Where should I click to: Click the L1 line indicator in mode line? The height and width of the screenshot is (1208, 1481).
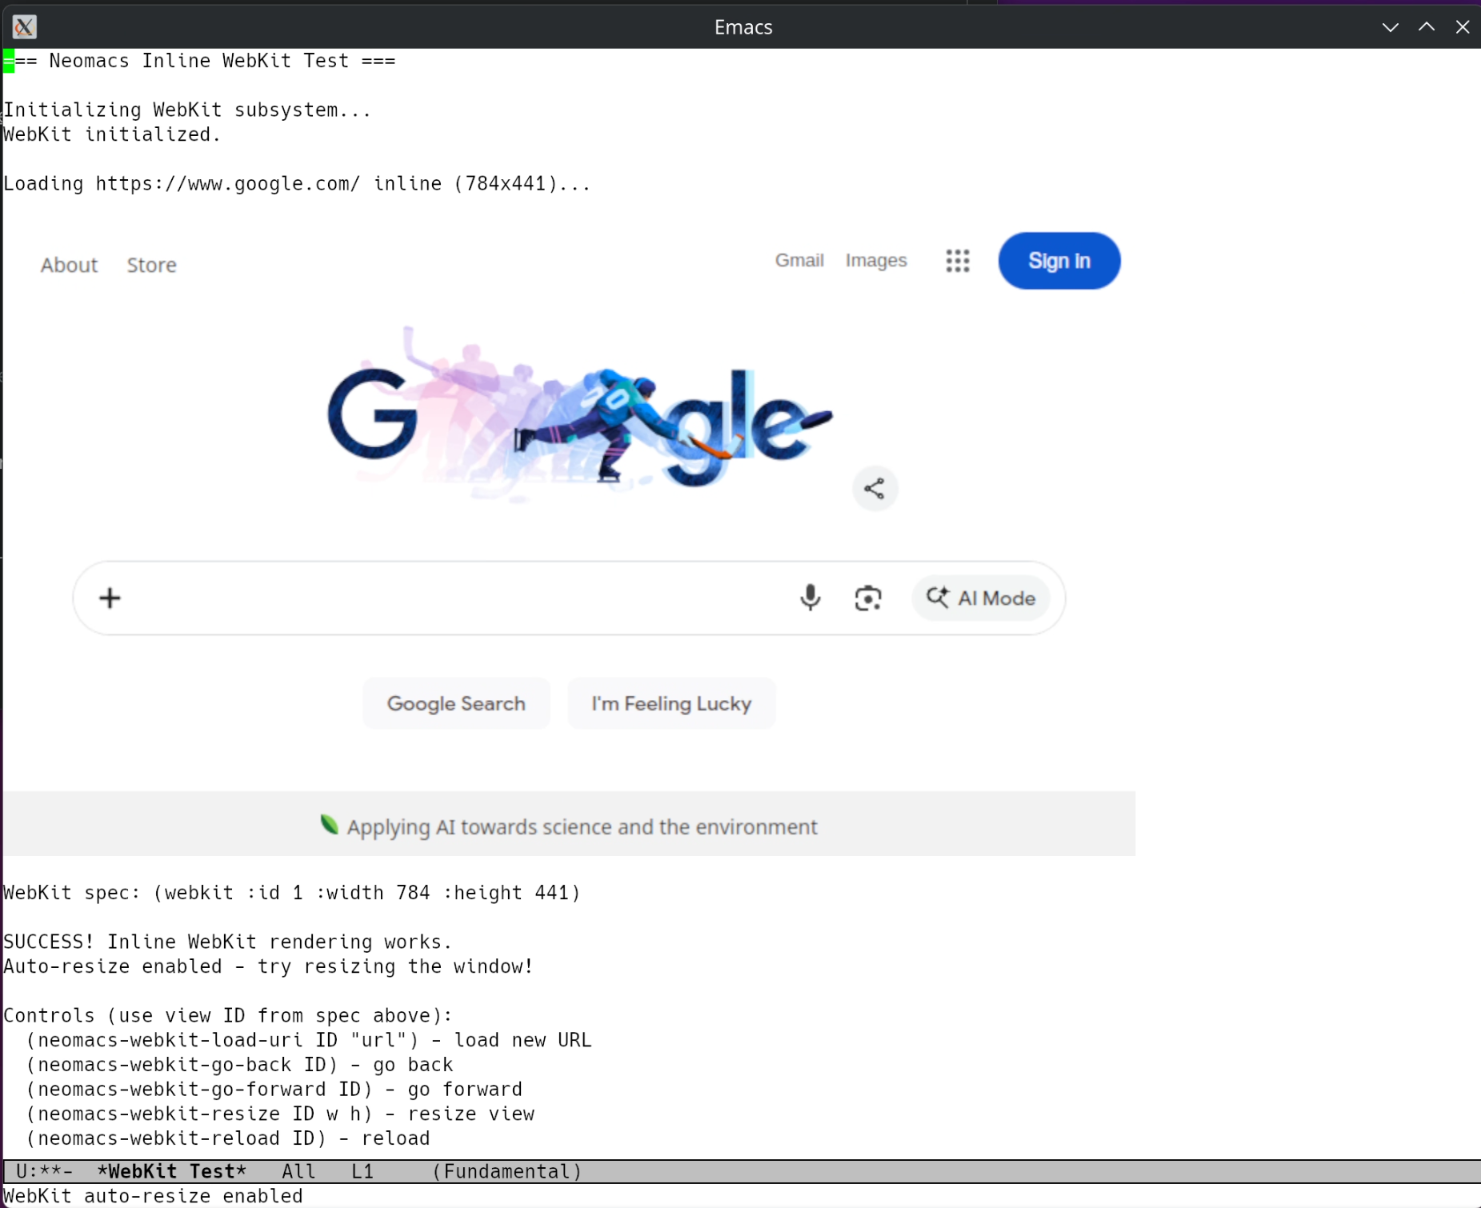click(x=362, y=1171)
